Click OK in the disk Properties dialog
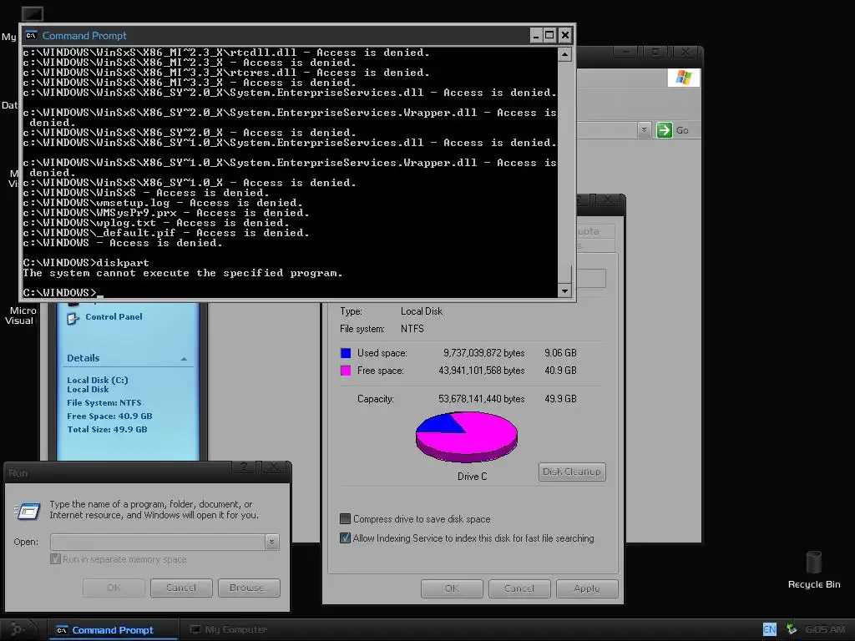 tap(452, 588)
